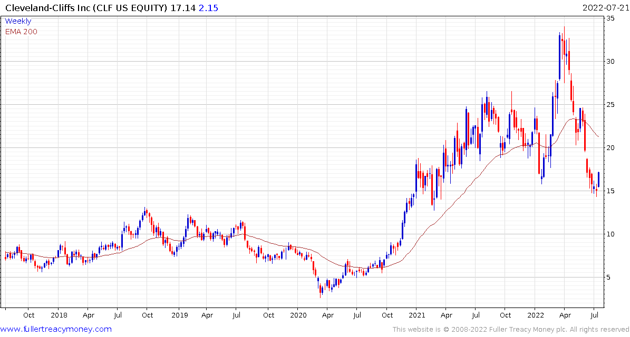This screenshot has height=337, width=630.
Task: Click the 2022 year axis label
Action: (535, 315)
